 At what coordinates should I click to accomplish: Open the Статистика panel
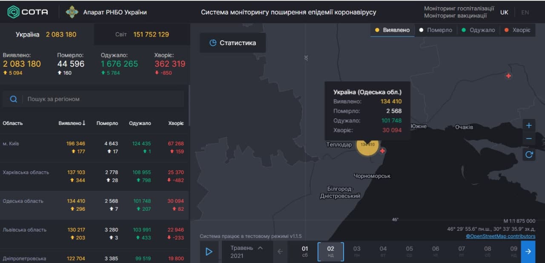[x=232, y=42]
